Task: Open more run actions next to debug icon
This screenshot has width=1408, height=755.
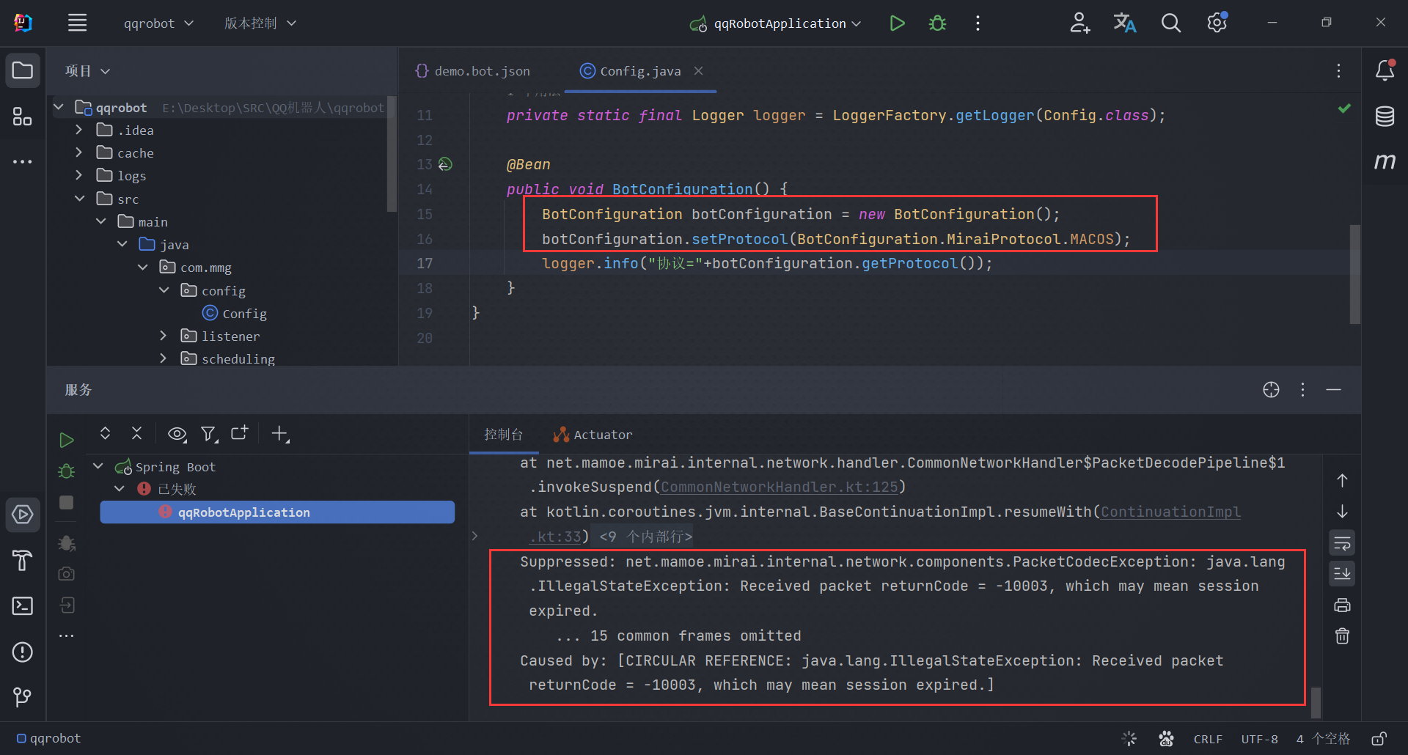Action: (978, 23)
